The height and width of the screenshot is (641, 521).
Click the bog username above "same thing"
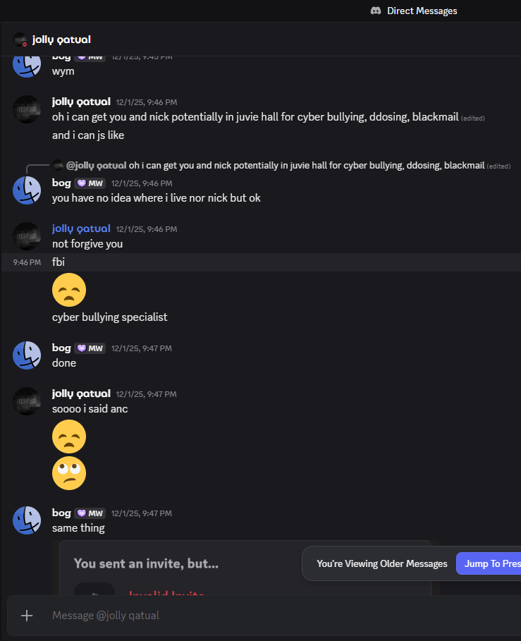(61, 513)
